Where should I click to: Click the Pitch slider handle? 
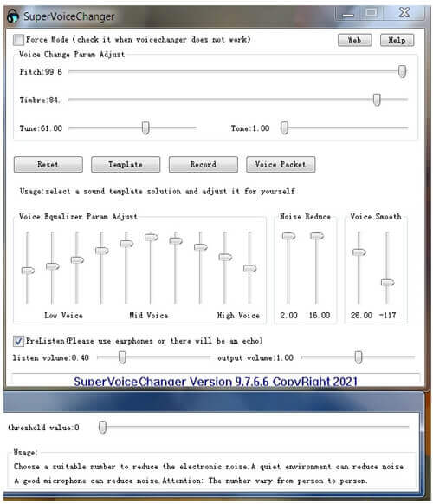pos(402,71)
